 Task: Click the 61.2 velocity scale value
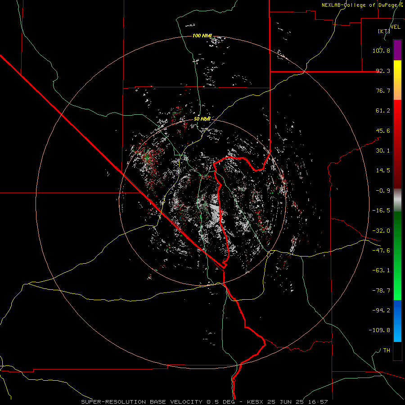(383, 111)
